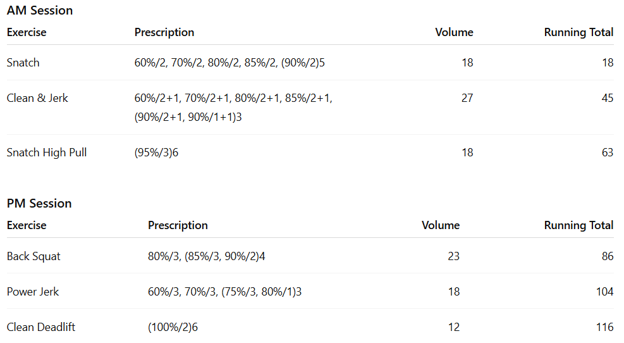Select the (95%/3)6 prescription cell
Screen dimensions: 624x343
tap(156, 153)
